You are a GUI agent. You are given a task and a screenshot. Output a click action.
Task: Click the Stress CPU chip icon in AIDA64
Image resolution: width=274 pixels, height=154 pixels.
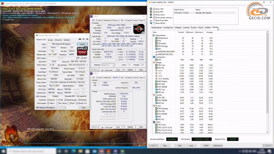pos(151,9)
